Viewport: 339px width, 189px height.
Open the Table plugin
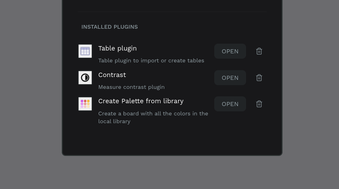(x=230, y=51)
